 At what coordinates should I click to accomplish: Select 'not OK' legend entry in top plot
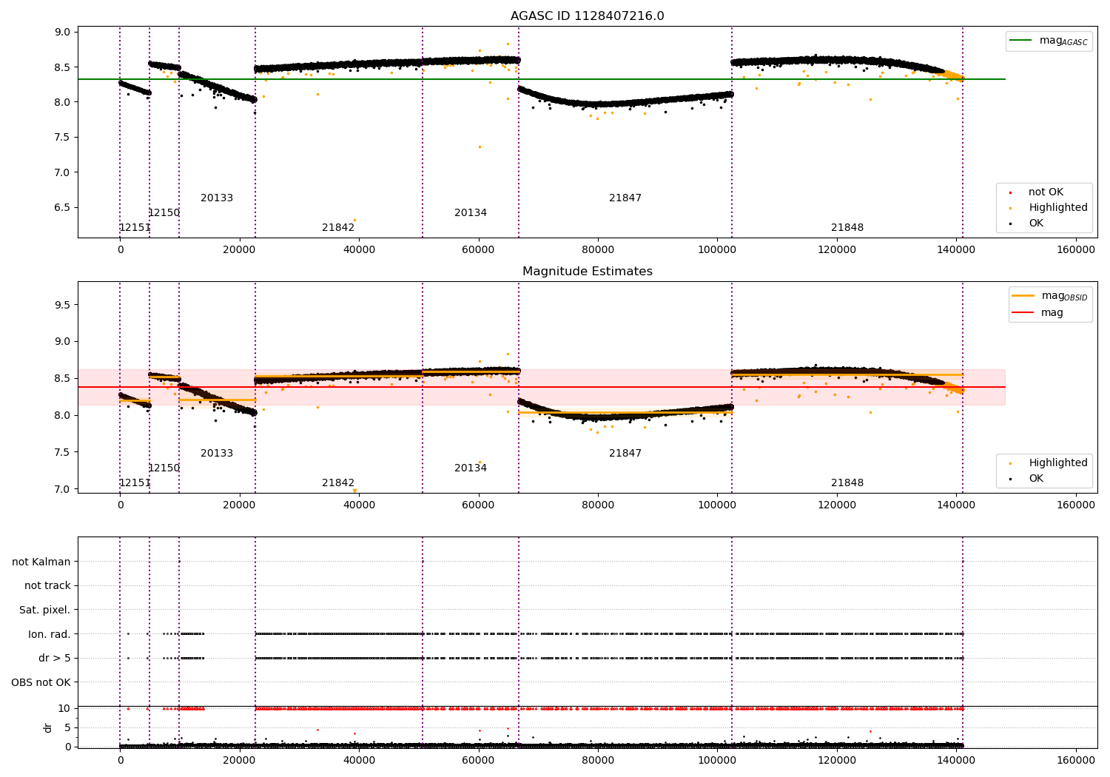pyautogui.click(x=1046, y=192)
